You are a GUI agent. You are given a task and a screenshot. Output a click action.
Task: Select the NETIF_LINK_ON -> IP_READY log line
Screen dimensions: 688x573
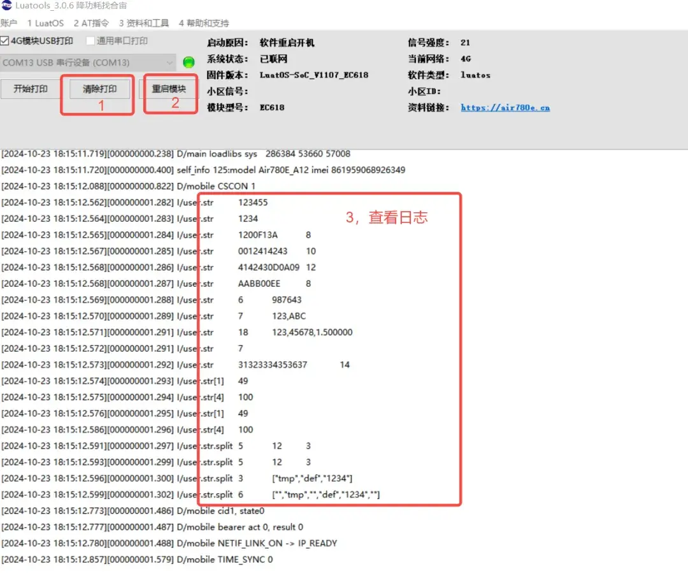(169, 544)
